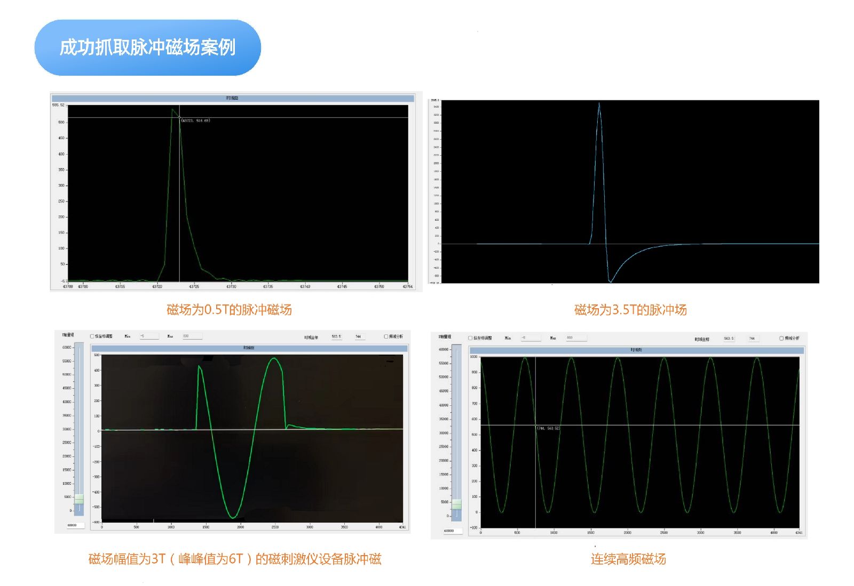Click the 成功抓取脉冲磁场案例 header button
Image resolution: width=854 pixels, height=586 pixels.
147,47
